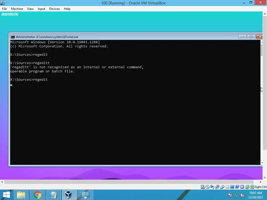Click the cmd.exe title bar system icon

[x=13, y=37]
